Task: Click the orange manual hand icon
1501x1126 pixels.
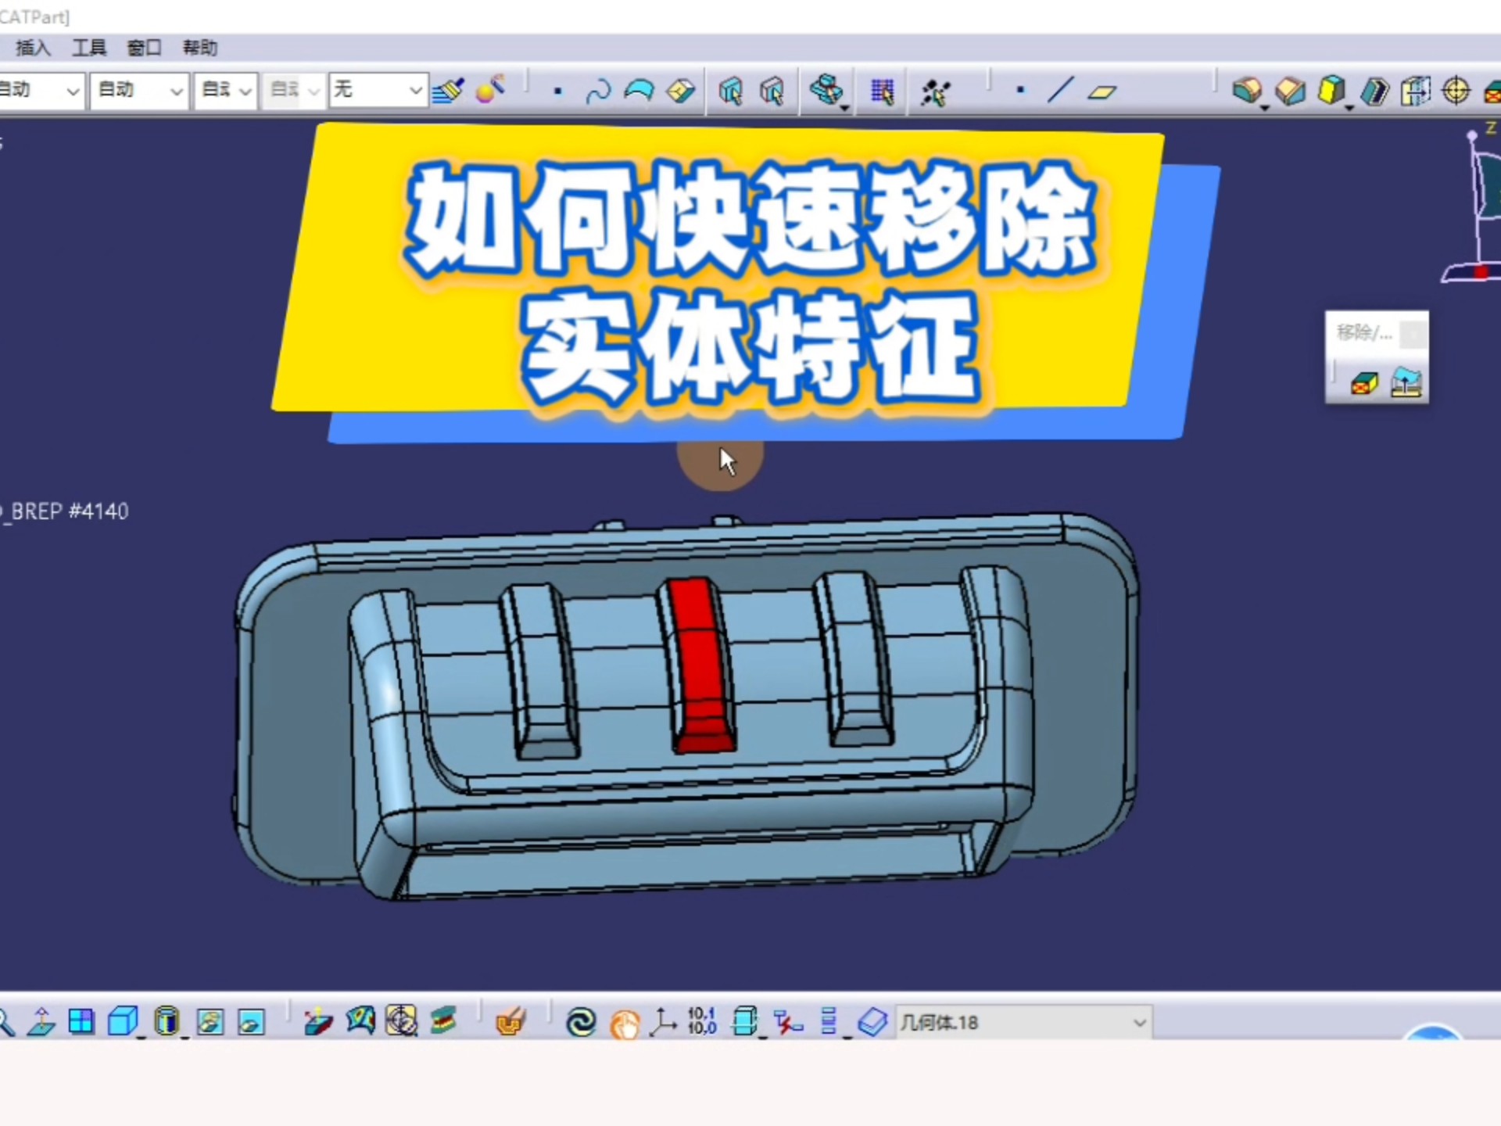Action: [x=624, y=1024]
